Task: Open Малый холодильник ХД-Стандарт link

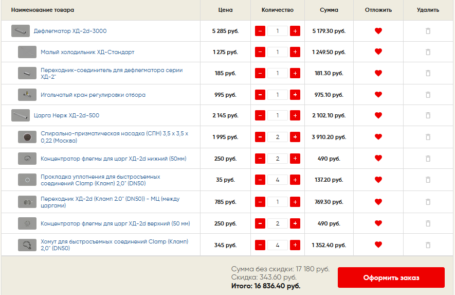Action: click(x=87, y=52)
